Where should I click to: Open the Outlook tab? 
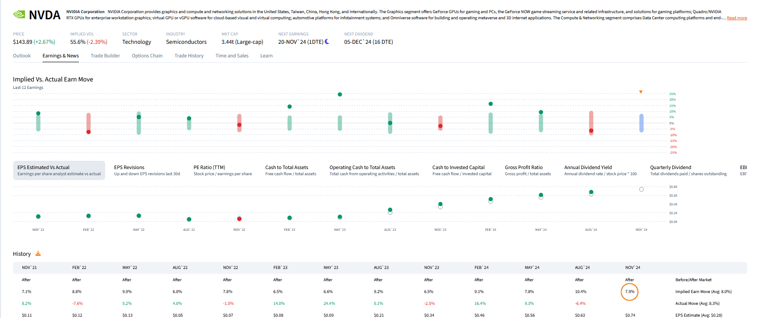pyautogui.click(x=22, y=56)
